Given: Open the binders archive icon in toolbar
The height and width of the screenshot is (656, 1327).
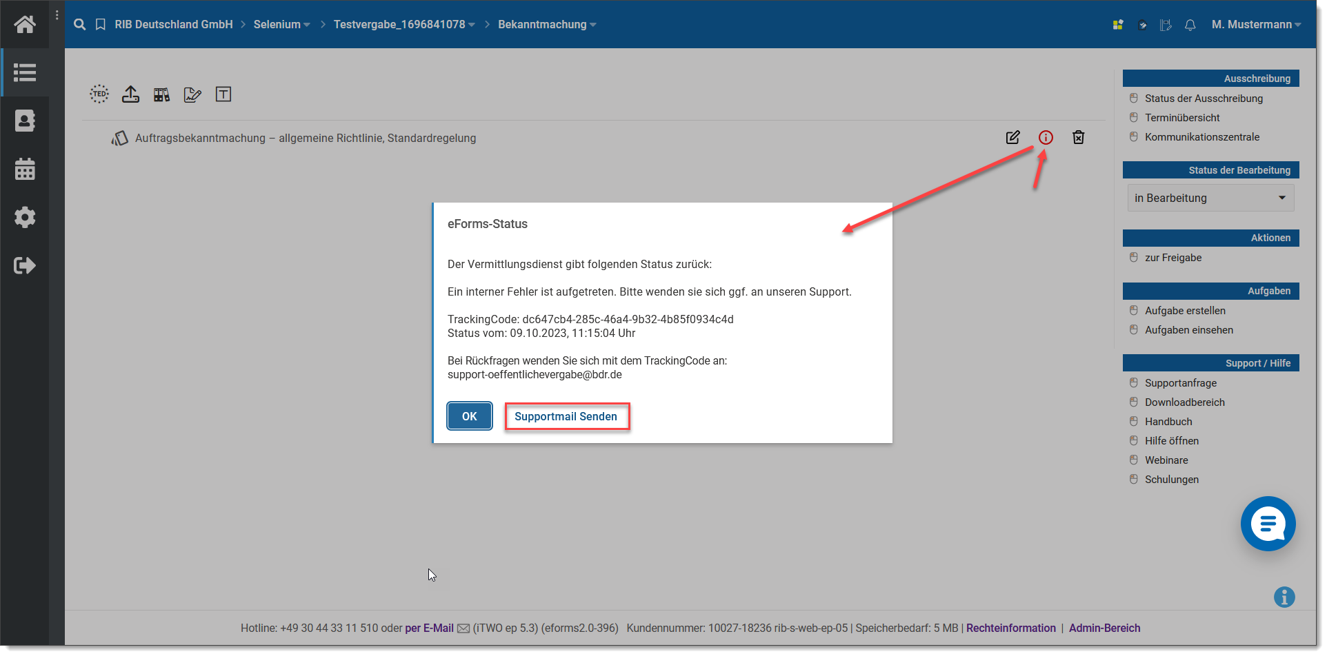Looking at the screenshot, I should coord(161,94).
